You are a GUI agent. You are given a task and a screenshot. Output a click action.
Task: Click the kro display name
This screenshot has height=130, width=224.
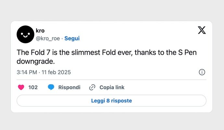[40, 31]
